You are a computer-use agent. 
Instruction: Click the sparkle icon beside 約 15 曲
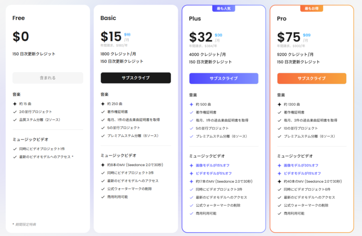(15, 104)
